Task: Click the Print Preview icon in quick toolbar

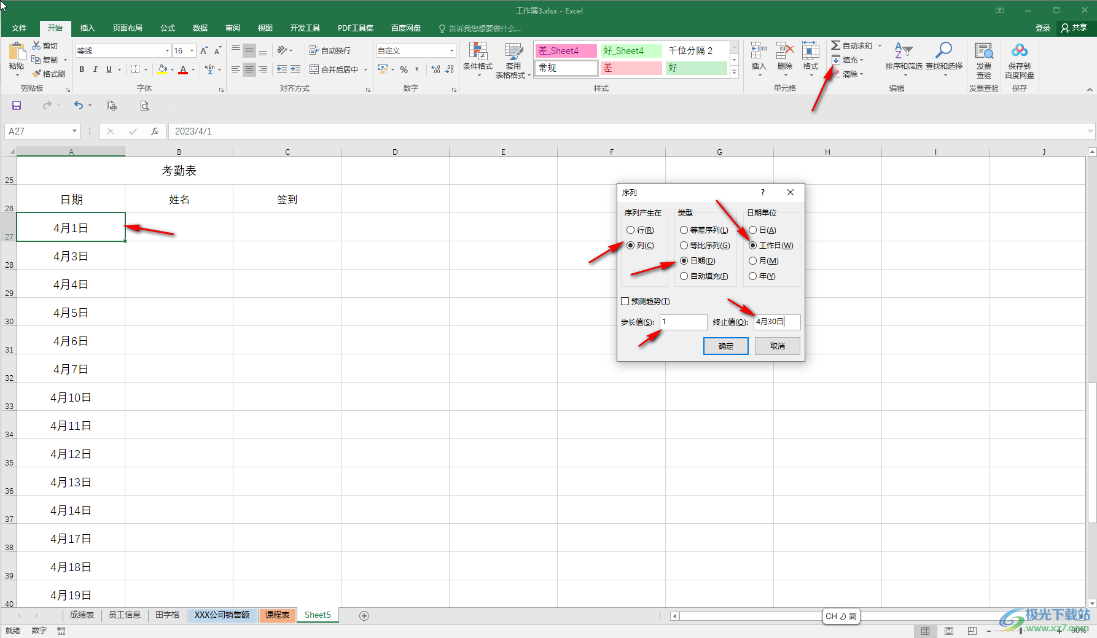Action: pyautogui.click(x=144, y=106)
